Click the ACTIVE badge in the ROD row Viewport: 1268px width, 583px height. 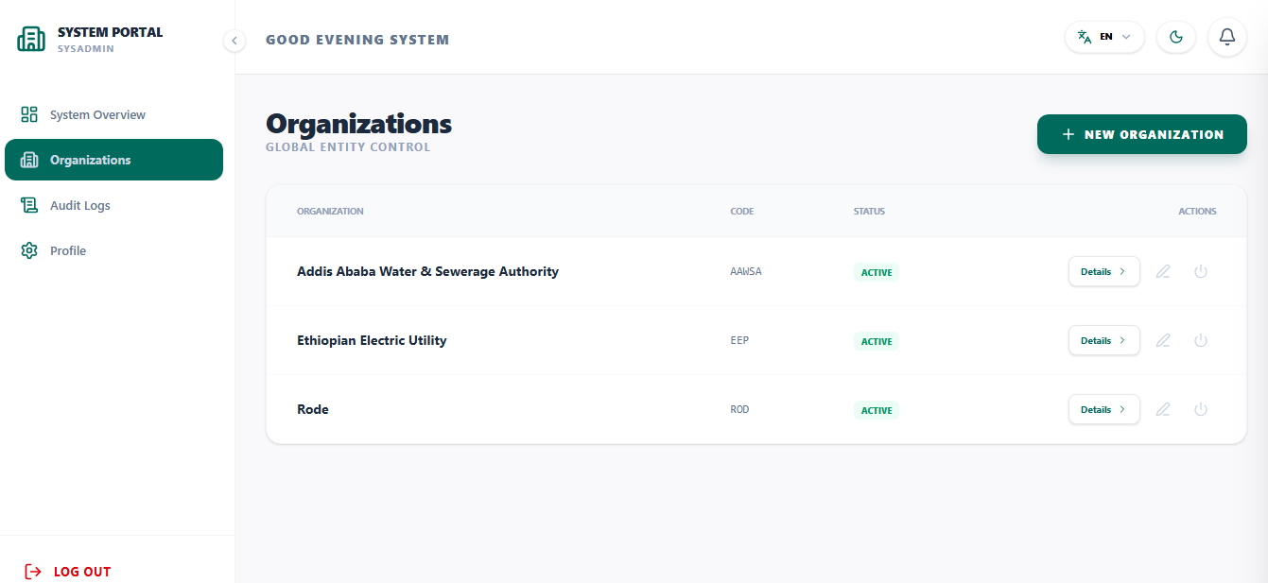[877, 410]
